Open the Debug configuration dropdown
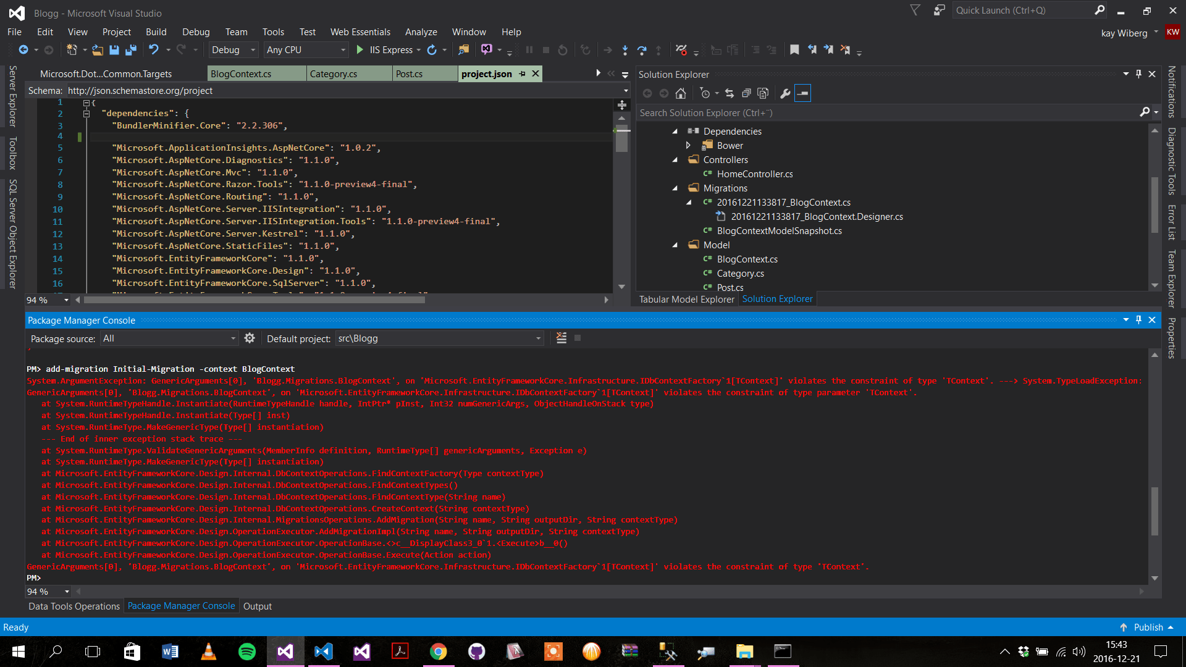 253,50
